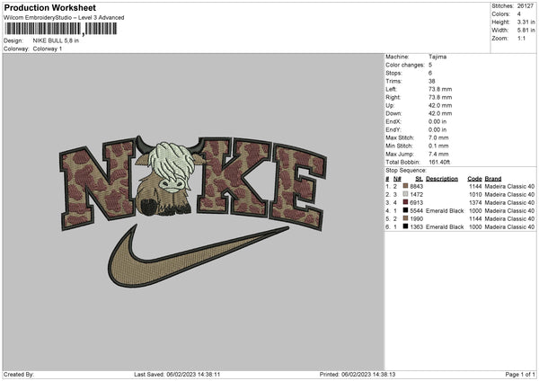
Task: Click Emerald Black in the 5544 row
Action: [x=445, y=211]
